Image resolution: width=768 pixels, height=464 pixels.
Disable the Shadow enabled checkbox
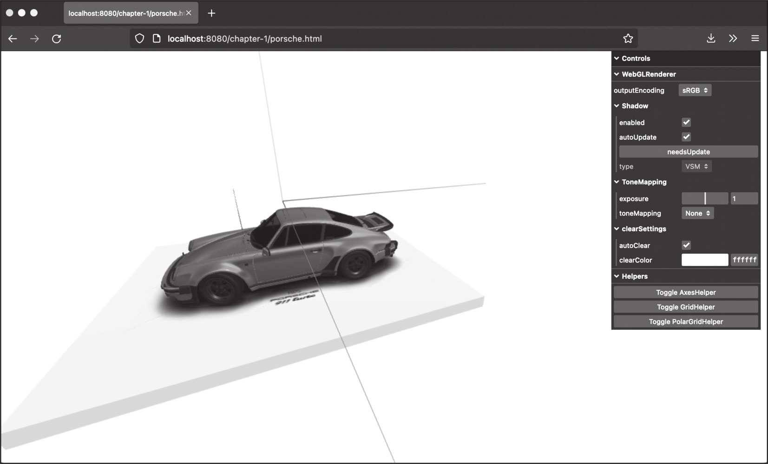point(686,122)
